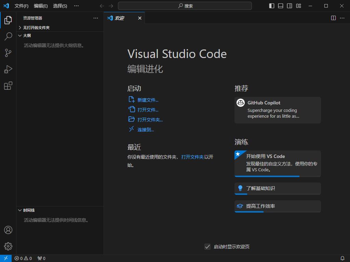The height and width of the screenshot is (262, 350).
Task: Close the 欢迎 tab
Action: coord(140,18)
